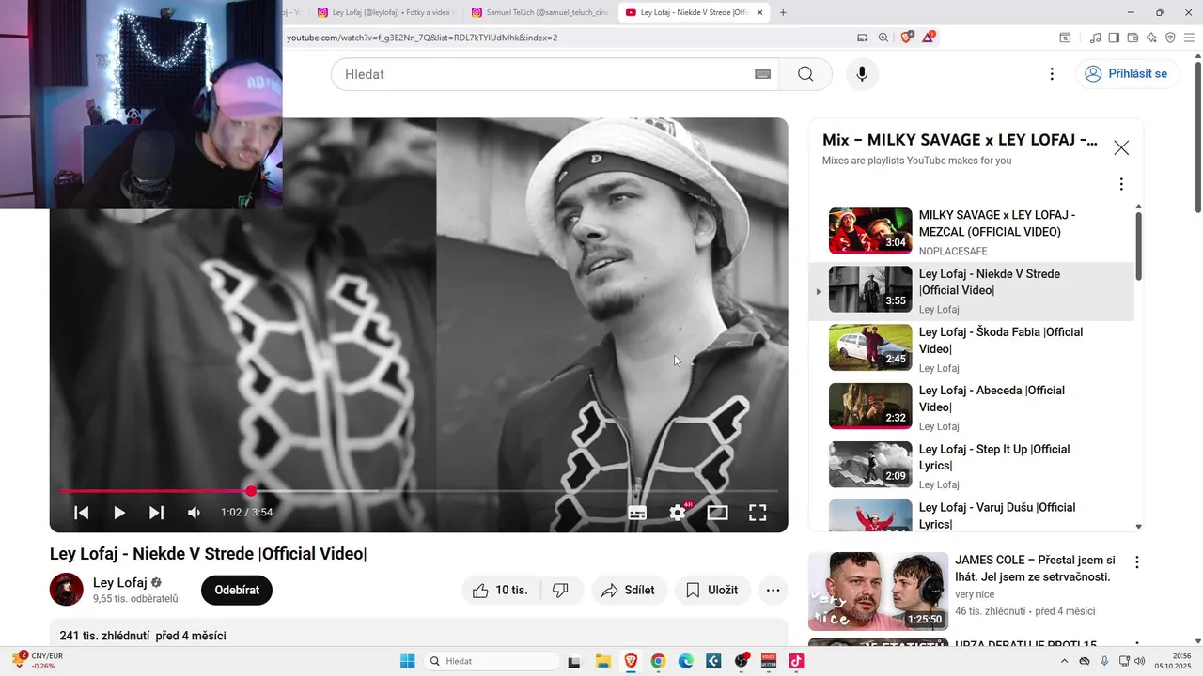Image resolution: width=1203 pixels, height=676 pixels.
Task: Open zoom control in address bar
Action: [x=883, y=38]
